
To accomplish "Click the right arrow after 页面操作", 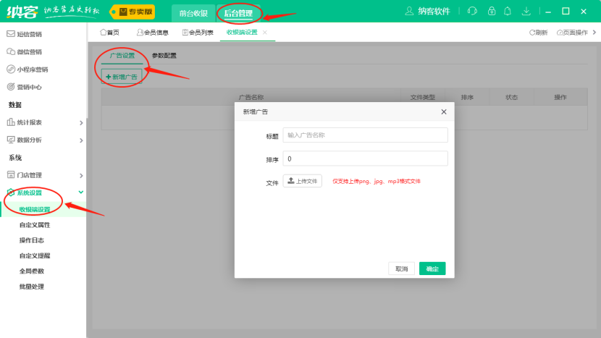I will (594, 32).
